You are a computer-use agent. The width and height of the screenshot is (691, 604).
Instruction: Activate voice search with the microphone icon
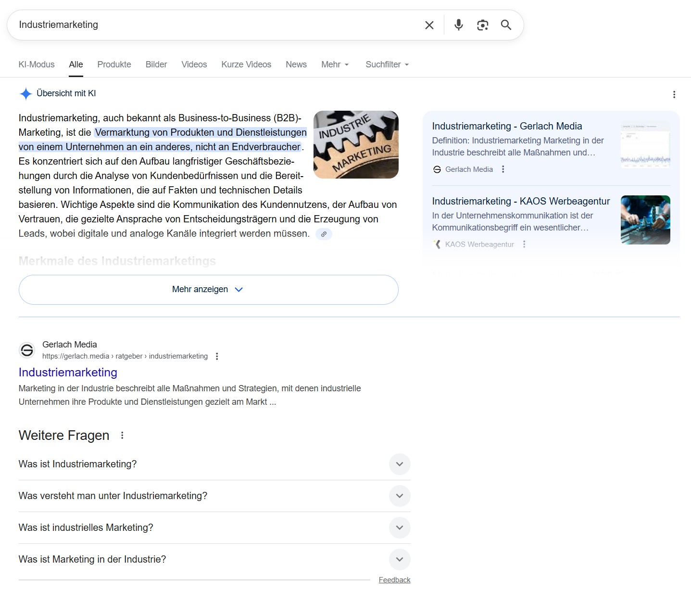pyautogui.click(x=458, y=25)
